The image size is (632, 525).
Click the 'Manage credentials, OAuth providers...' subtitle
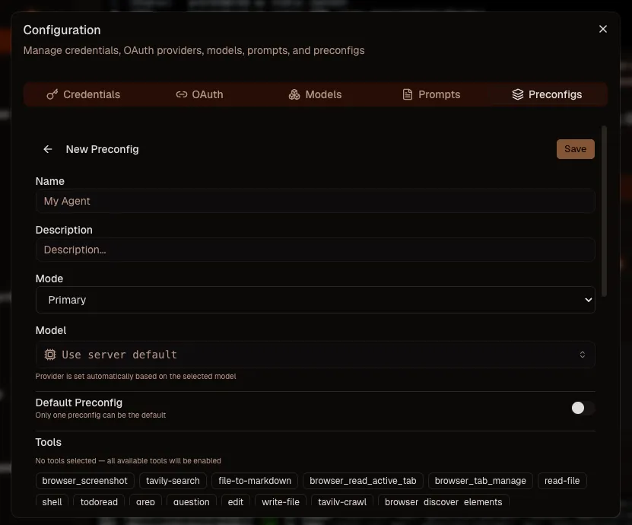click(194, 50)
